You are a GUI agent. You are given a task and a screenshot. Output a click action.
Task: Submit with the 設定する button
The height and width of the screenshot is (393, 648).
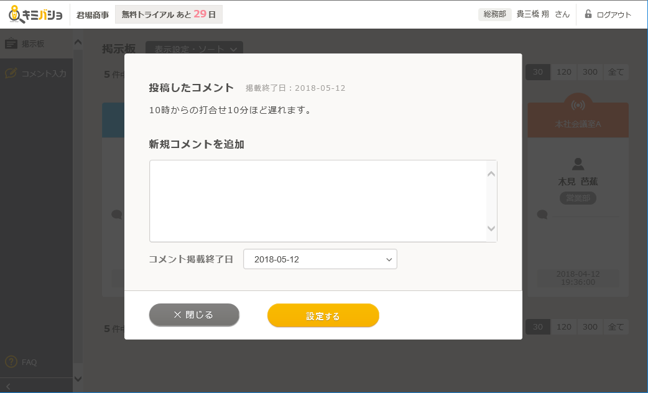coord(323,316)
